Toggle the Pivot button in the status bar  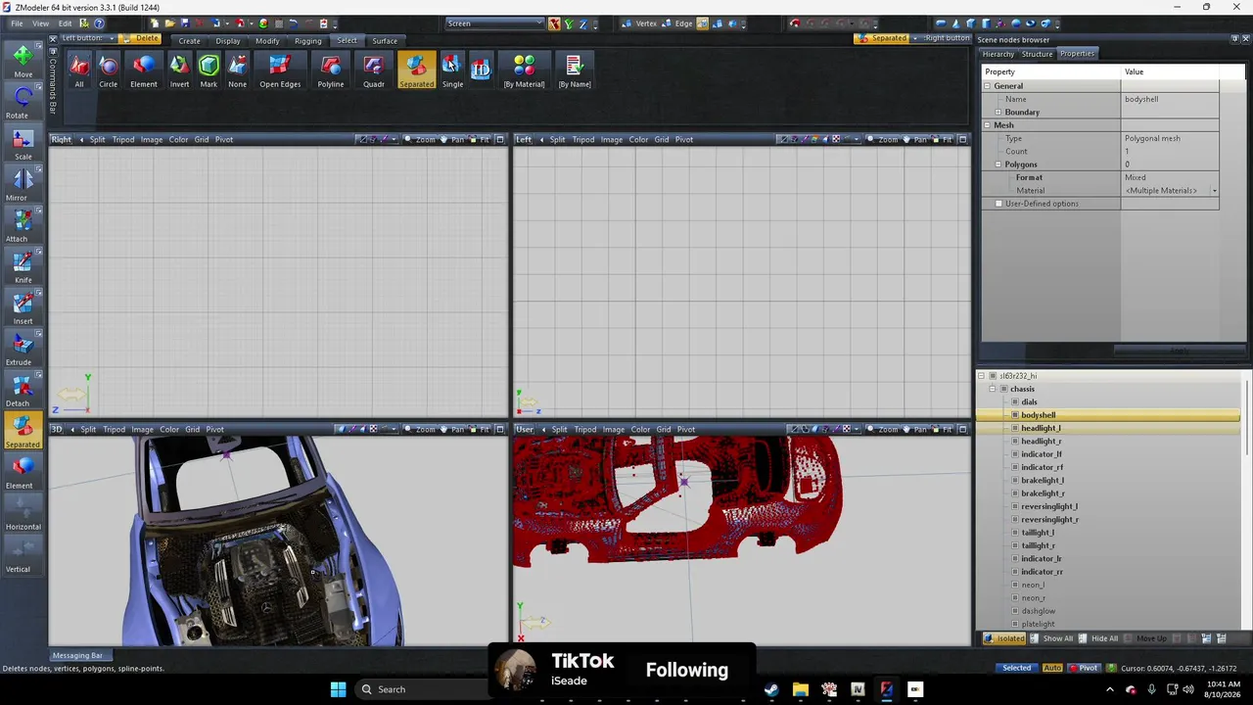point(1083,668)
